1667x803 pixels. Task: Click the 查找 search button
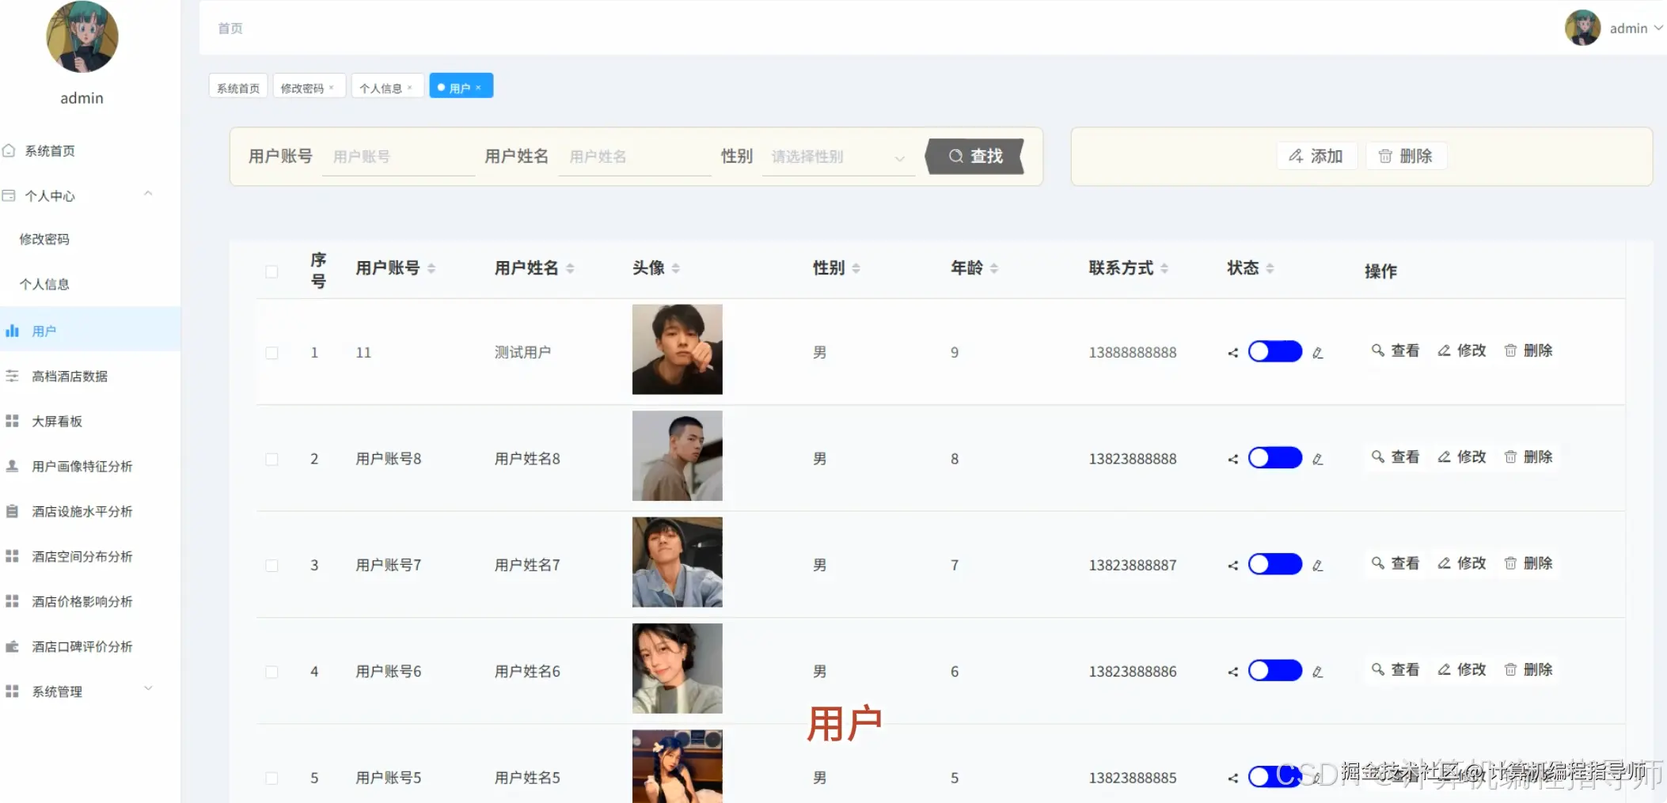coord(975,157)
